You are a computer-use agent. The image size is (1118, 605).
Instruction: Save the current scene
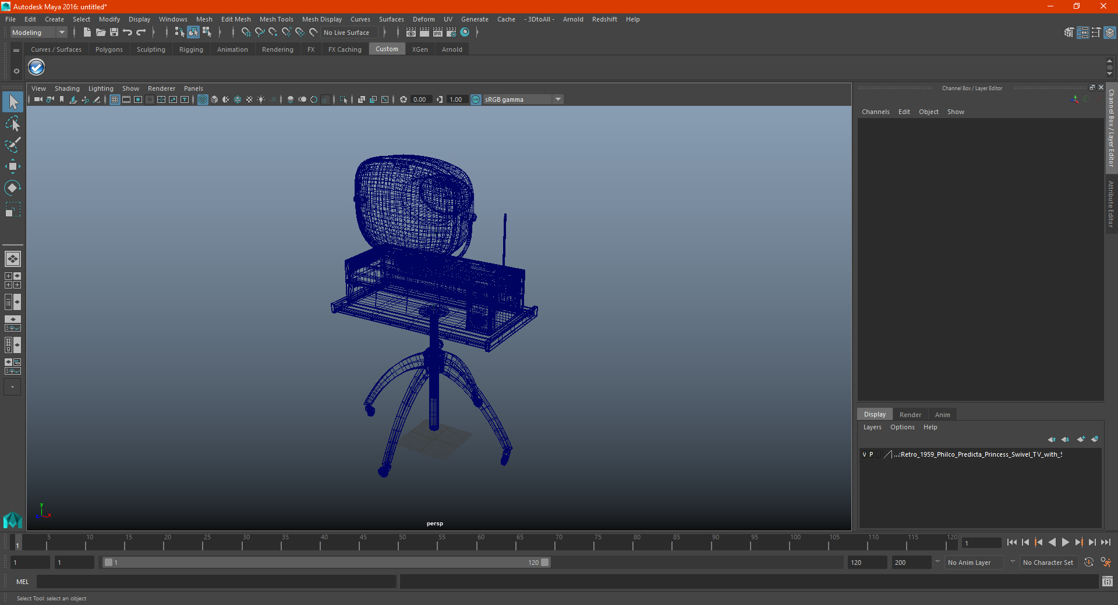click(x=114, y=33)
